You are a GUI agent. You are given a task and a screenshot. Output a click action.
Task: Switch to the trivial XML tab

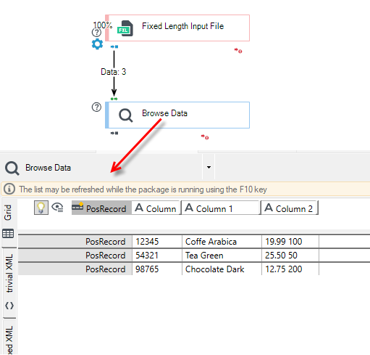pyautogui.click(x=9, y=282)
